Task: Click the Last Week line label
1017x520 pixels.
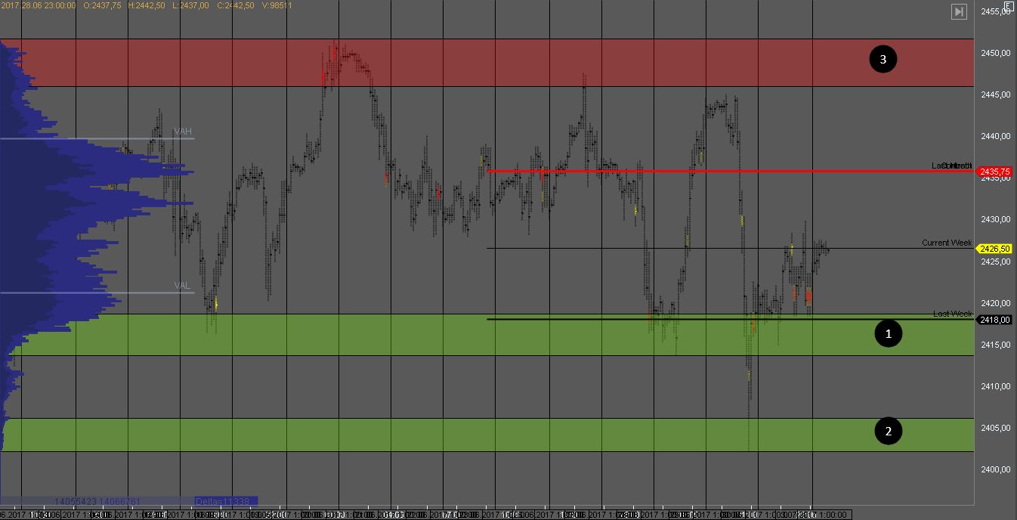Action: point(952,314)
